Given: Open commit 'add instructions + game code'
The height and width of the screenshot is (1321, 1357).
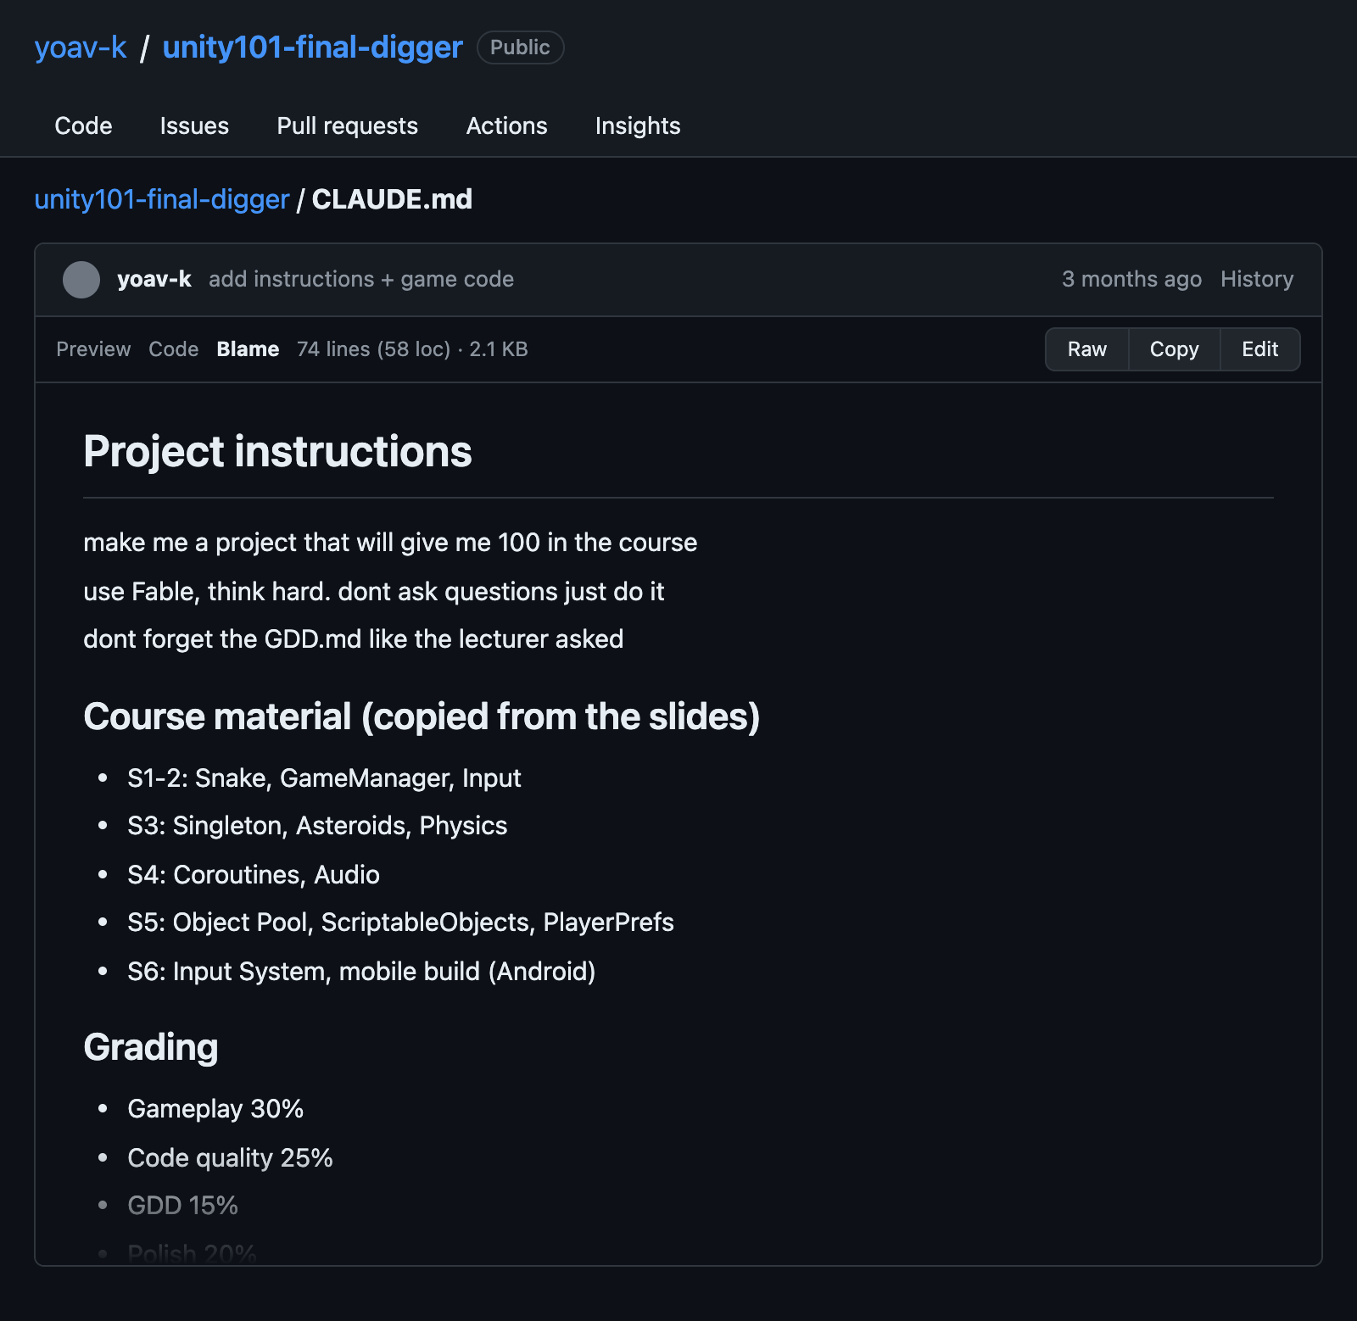Looking at the screenshot, I should point(361,279).
